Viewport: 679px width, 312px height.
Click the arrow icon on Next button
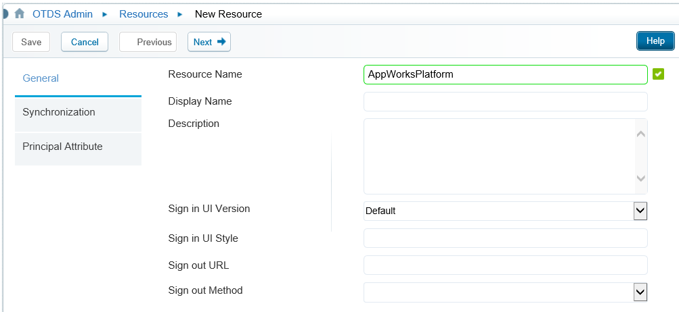click(221, 41)
